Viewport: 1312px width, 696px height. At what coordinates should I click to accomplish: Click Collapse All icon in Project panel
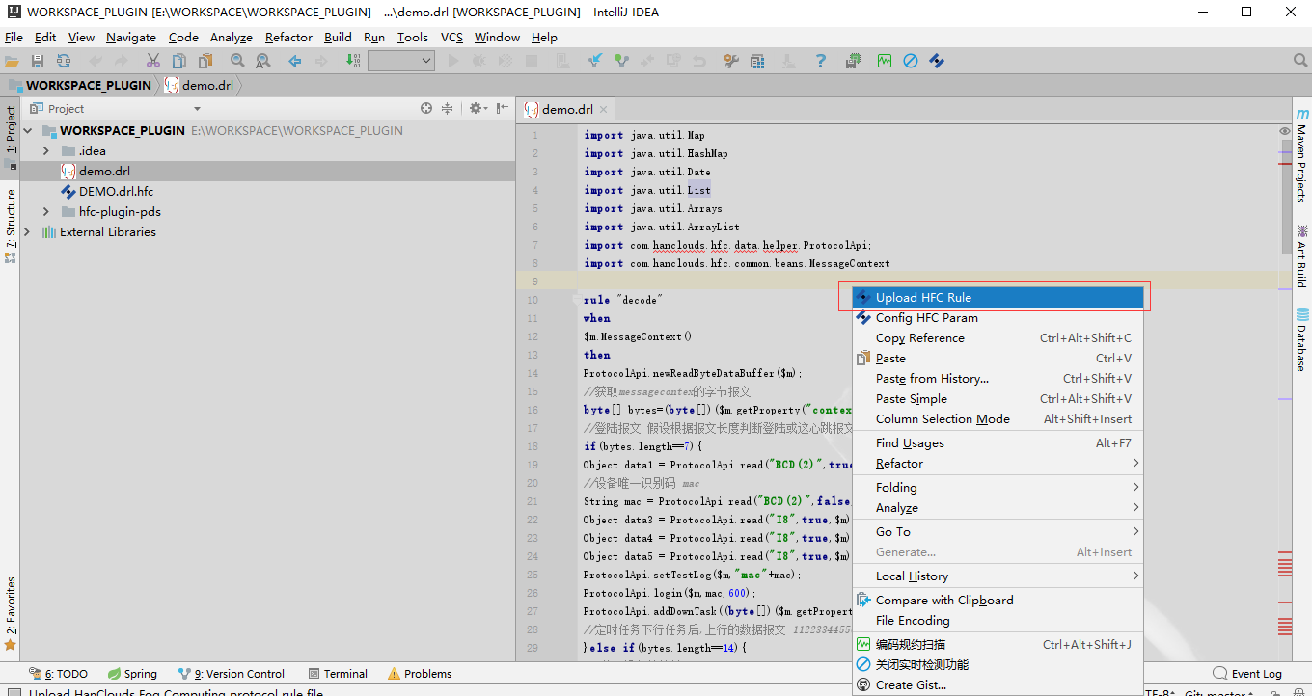[447, 109]
